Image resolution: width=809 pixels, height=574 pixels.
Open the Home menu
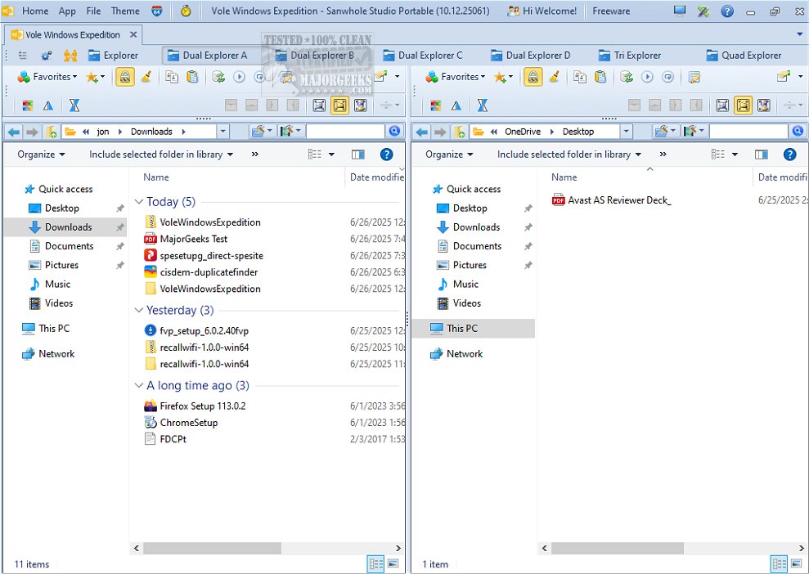click(35, 11)
